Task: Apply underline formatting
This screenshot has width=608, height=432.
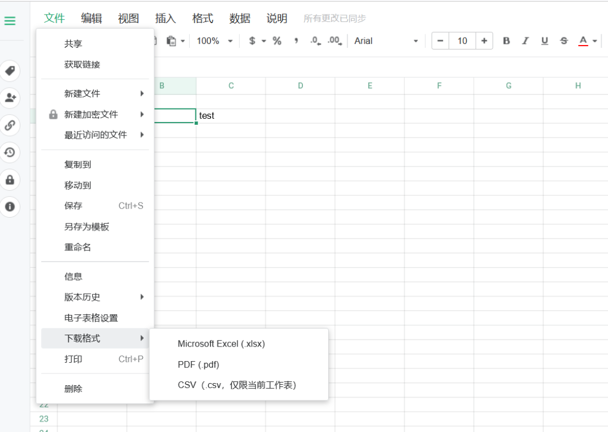Action: click(x=544, y=40)
